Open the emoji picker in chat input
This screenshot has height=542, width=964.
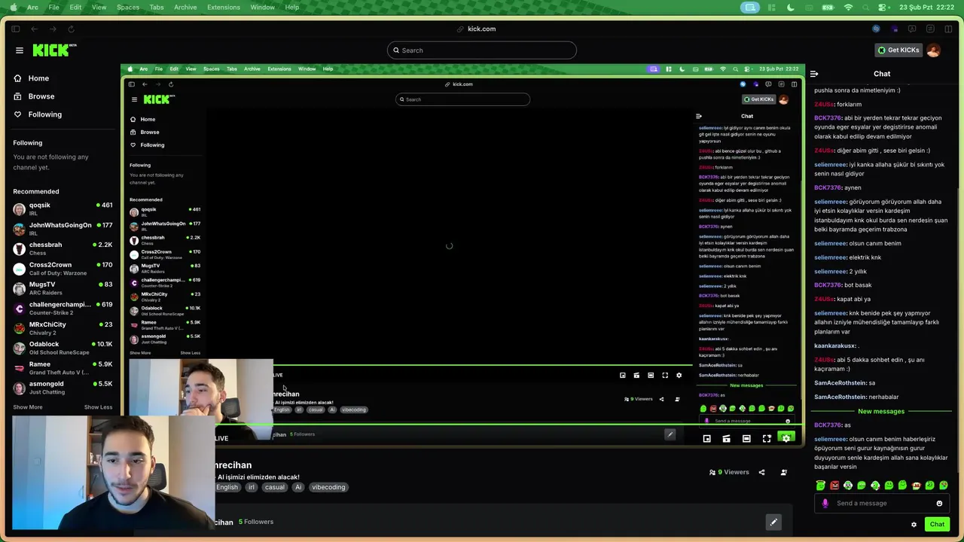939,504
